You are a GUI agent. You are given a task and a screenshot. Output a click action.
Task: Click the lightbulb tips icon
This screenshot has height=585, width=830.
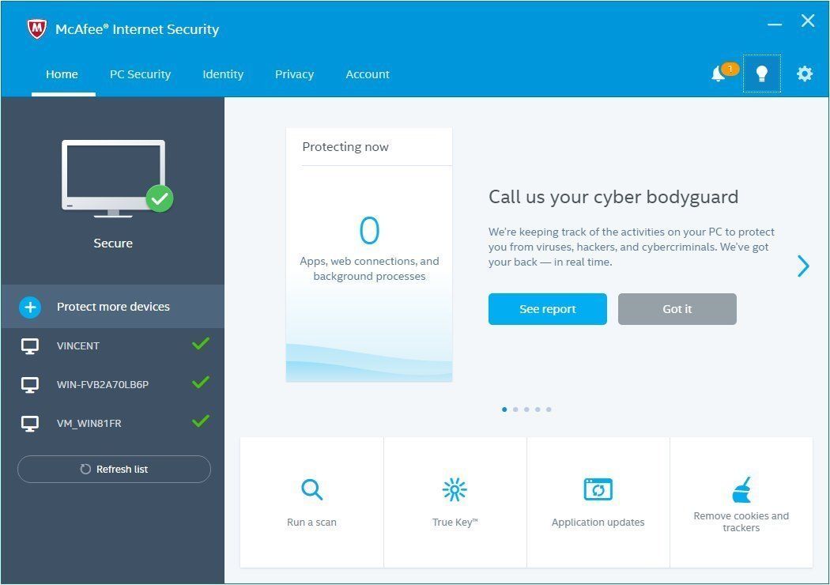[762, 74]
